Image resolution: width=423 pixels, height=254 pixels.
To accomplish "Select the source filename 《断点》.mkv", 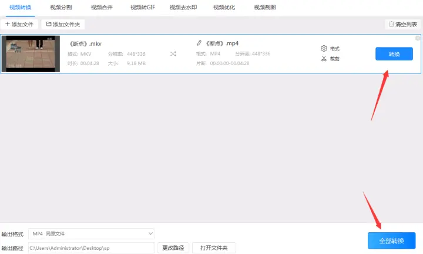I will tap(85, 43).
